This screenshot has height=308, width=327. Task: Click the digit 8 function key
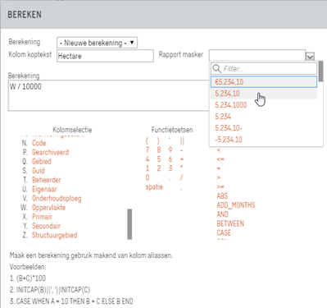[159, 149]
